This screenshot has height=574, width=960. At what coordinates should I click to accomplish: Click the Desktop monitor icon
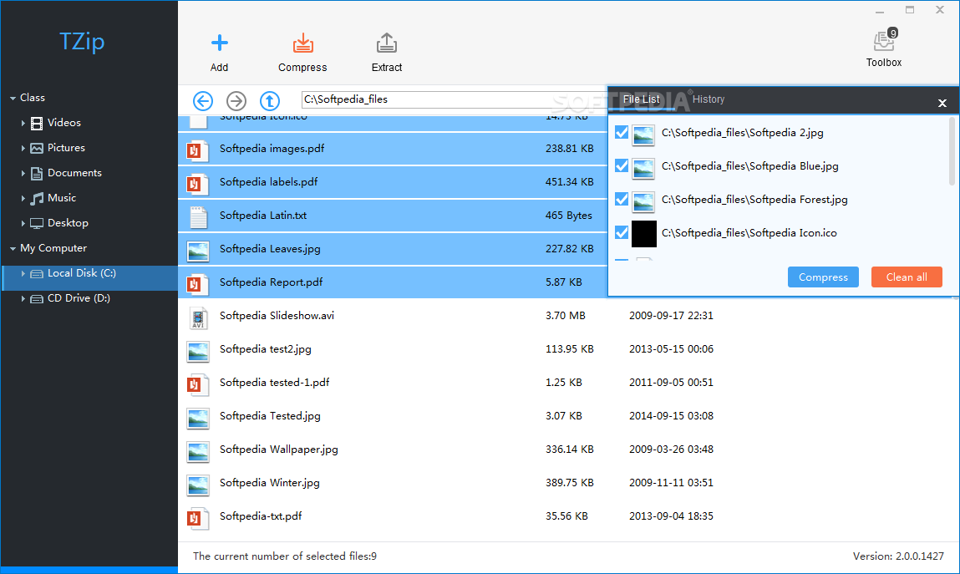click(x=37, y=223)
